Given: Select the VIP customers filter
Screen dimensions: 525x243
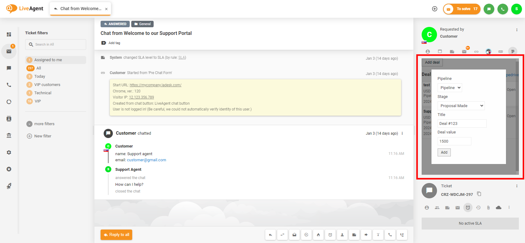Looking at the screenshot, I should [x=47, y=85].
